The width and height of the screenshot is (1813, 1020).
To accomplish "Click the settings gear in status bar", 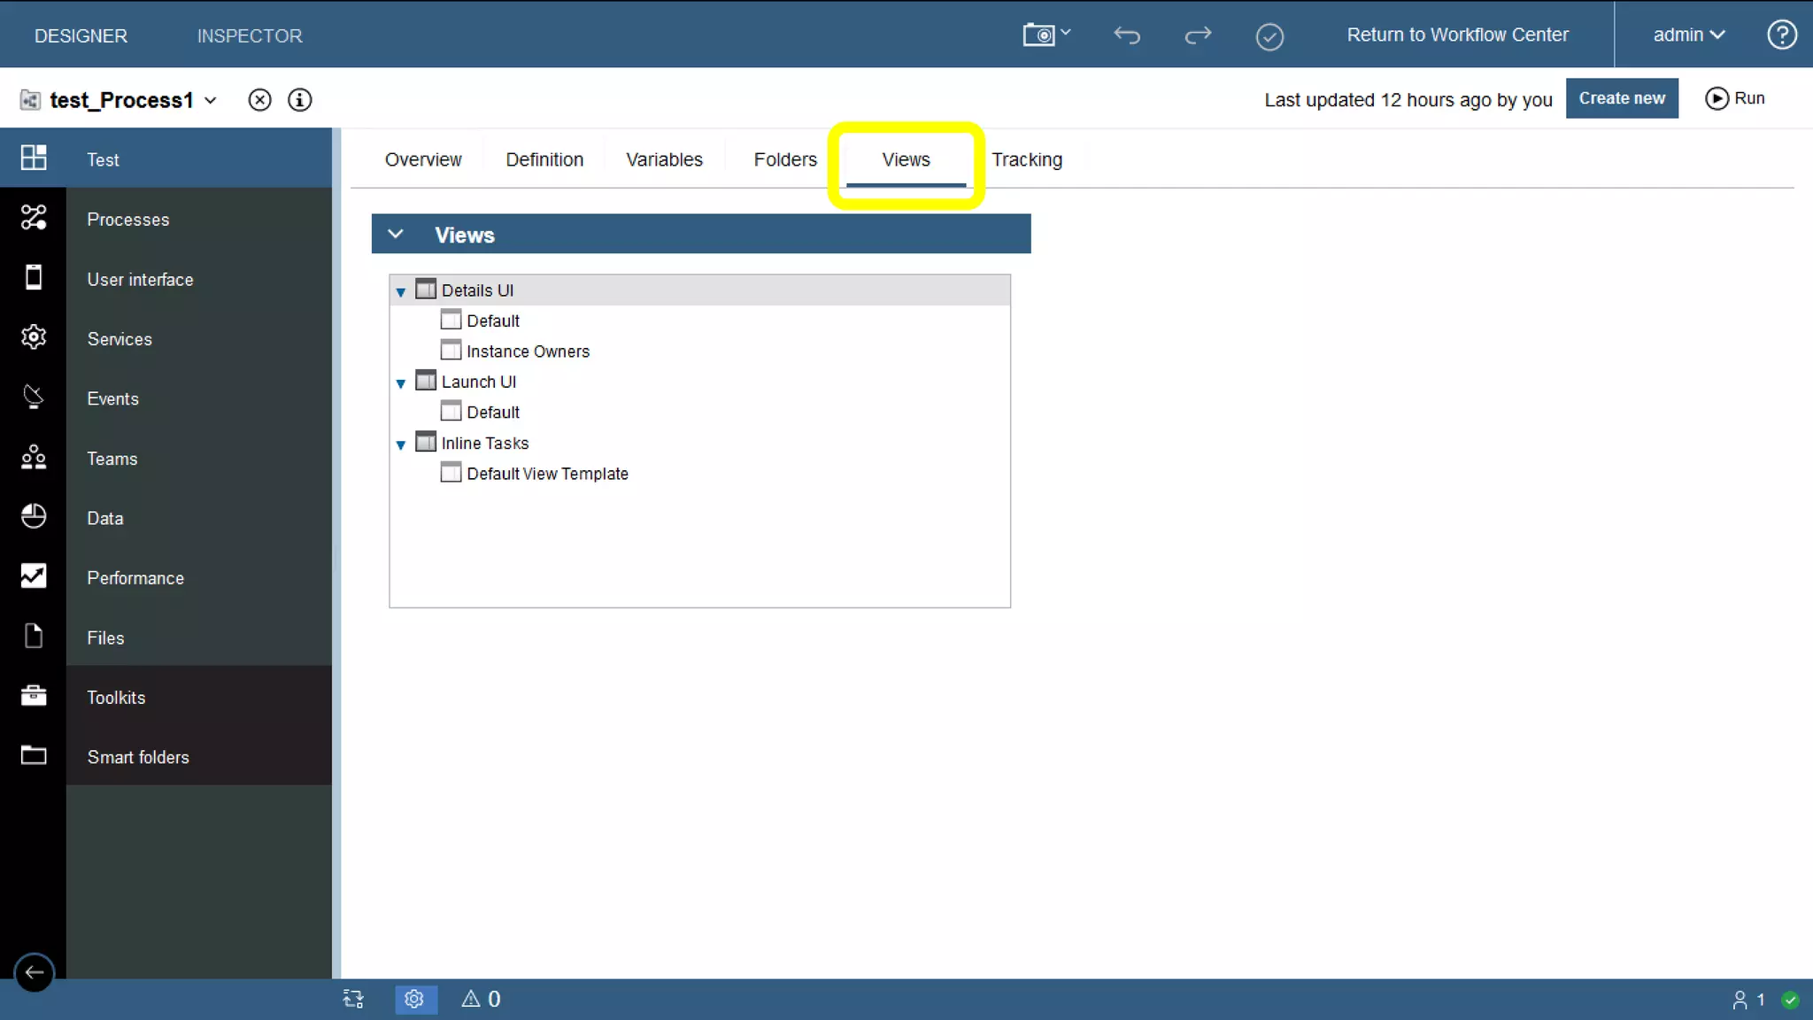I will pos(414,999).
